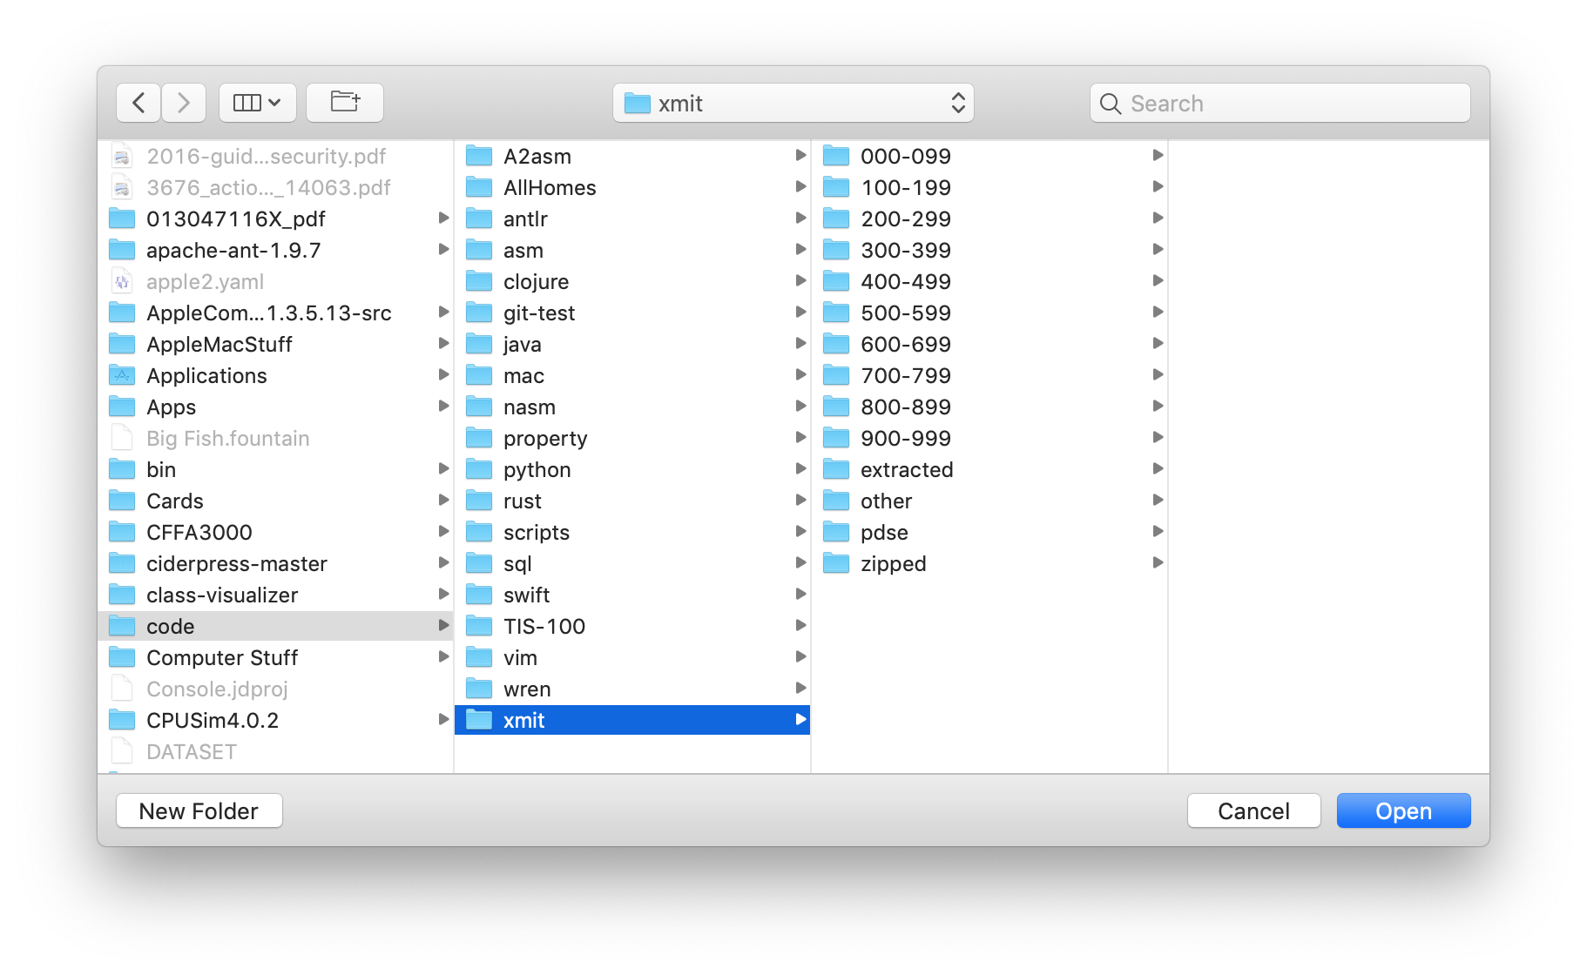Select the 400-499 folder row

[x=989, y=281]
